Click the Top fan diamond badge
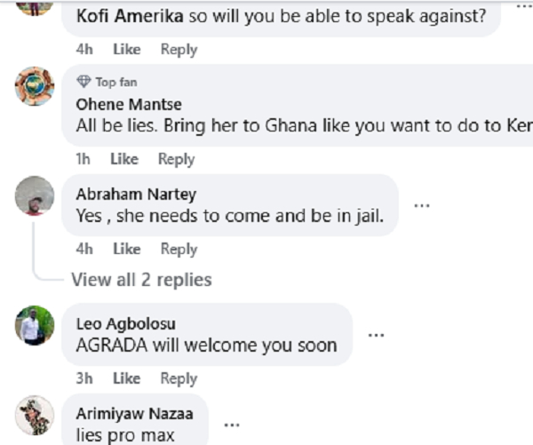Screen dimensions: 533x445 84,82
